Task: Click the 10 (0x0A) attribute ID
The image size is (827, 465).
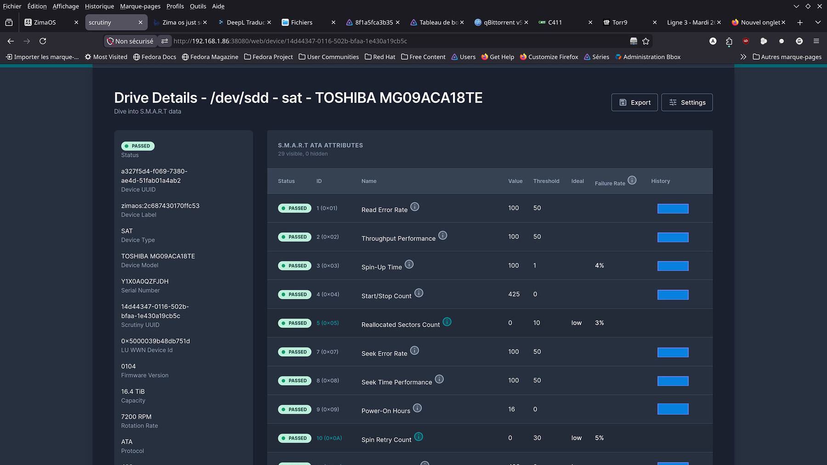Action: (329, 438)
